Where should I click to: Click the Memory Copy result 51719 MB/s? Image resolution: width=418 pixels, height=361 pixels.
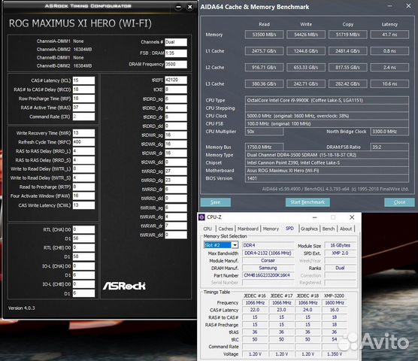click(348, 35)
